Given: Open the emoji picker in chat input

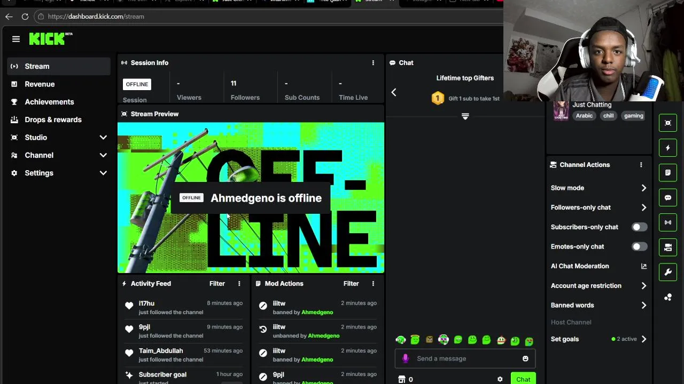Looking at the screenshot, I should 525,358.
